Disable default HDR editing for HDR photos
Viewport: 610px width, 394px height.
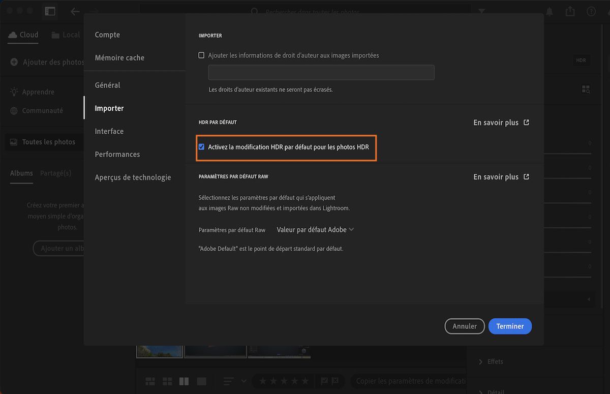pos(202,146)
